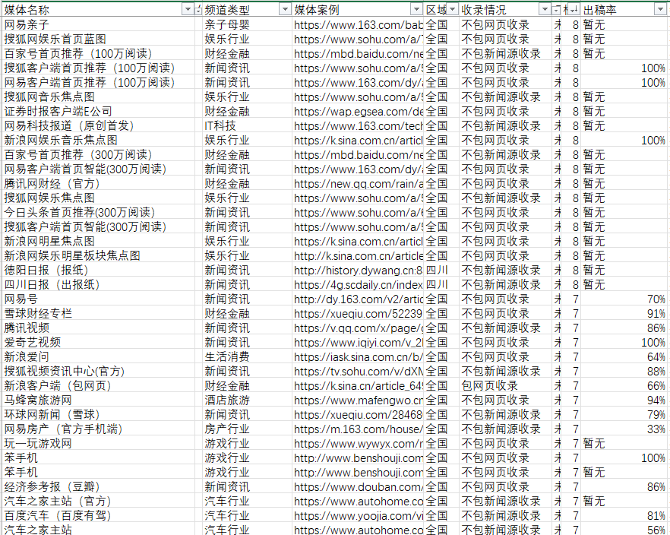The height and width of the screenshot is (535, 670).
Task: Open the history.dywang.cn link for 德阳日报
Action: point(358,271)
